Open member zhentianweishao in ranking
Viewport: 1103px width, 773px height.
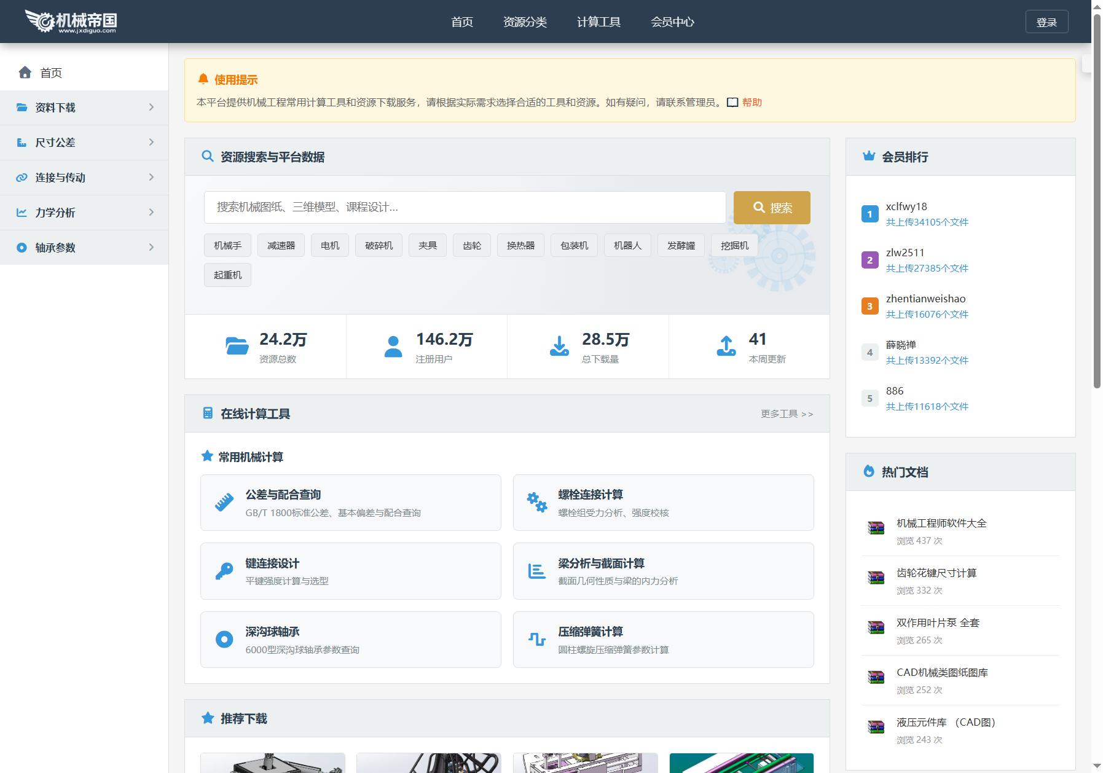pyautogui.click(x=925, y=299)
